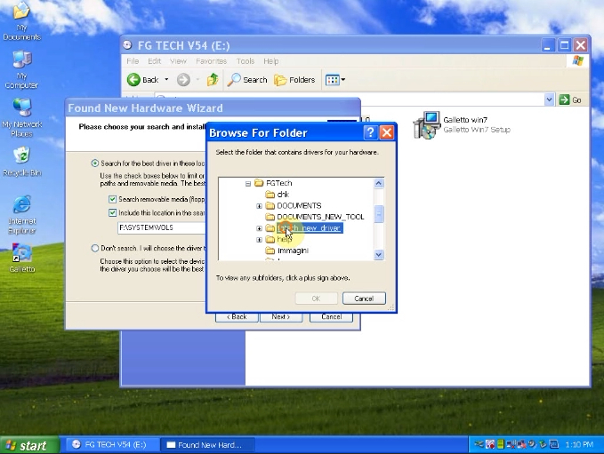Open the Recycle Bin icon
The height and width of the screenshot is (454, 604).
[21, 162]
